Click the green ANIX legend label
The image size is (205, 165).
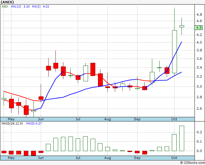(x=5, y=7)
